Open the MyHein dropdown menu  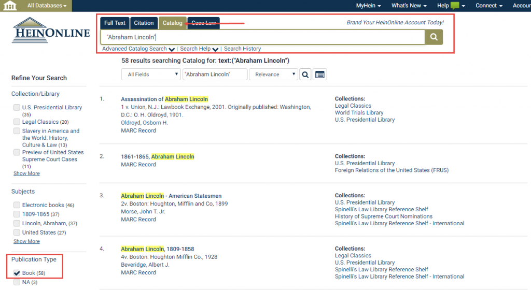pos(368,5)
